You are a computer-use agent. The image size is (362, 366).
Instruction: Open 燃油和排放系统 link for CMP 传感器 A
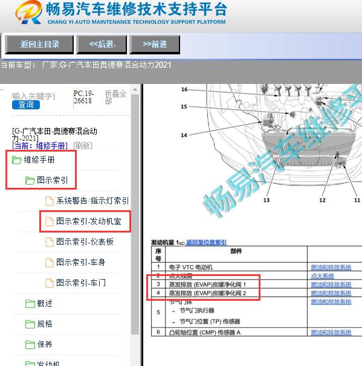[331, 333]
